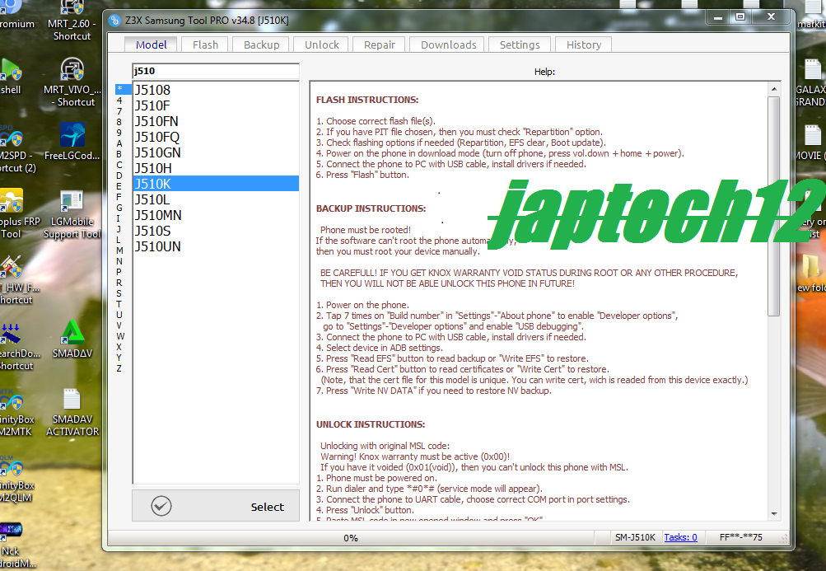Open the Tasks: 0 link
The height and width of the screenshot is (571, 826).
(680, 537)
